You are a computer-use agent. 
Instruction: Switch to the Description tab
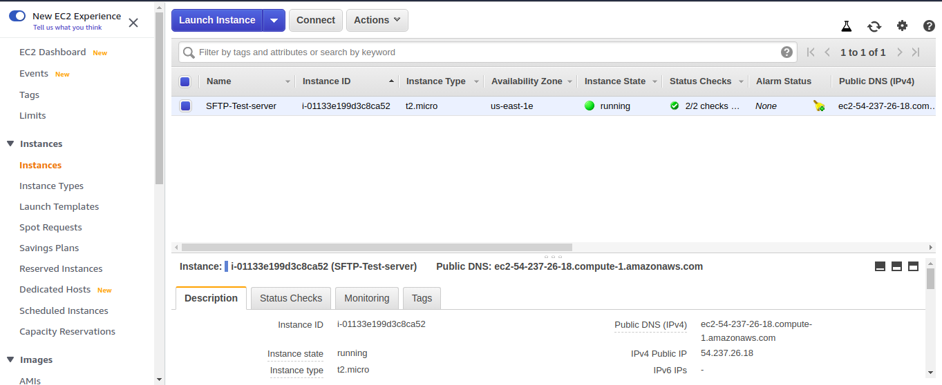click(x=211, y=298)
